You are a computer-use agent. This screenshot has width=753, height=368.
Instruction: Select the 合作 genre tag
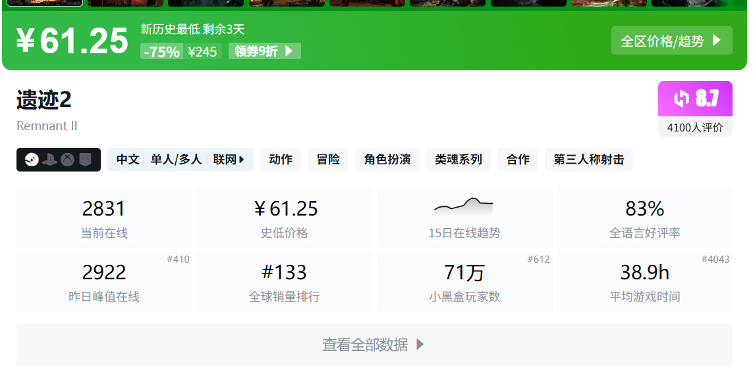pyautogui.click(x=518, y=160)
